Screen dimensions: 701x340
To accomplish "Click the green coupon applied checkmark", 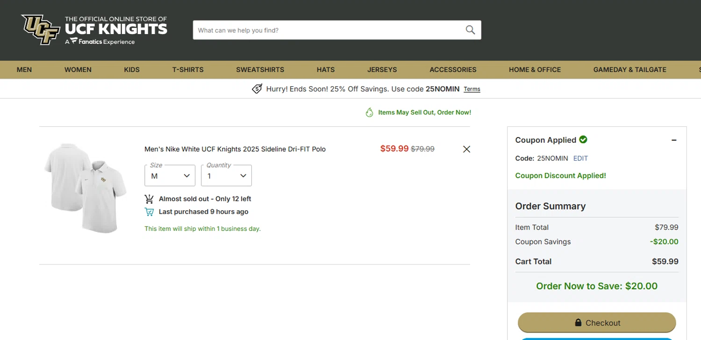I will tap(583, 139).
